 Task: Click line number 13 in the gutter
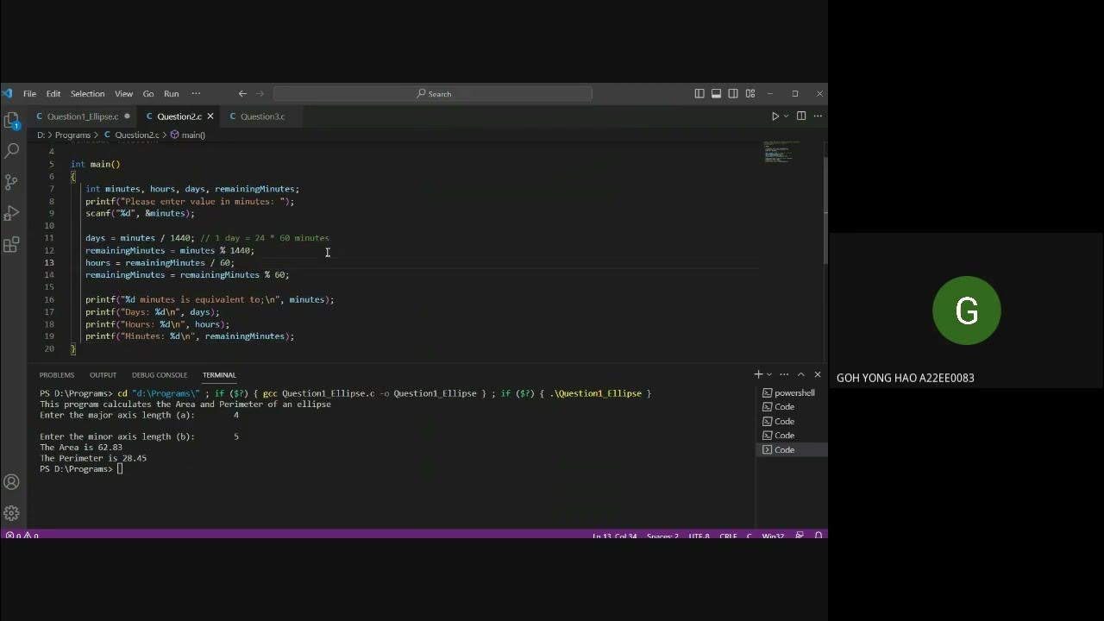click(49, 262)
